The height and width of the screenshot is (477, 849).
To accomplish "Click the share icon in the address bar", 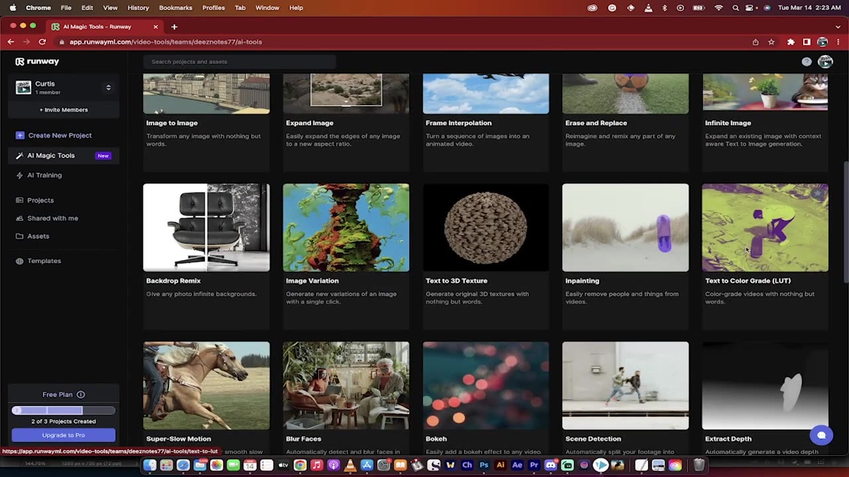I will click(755, 42).
